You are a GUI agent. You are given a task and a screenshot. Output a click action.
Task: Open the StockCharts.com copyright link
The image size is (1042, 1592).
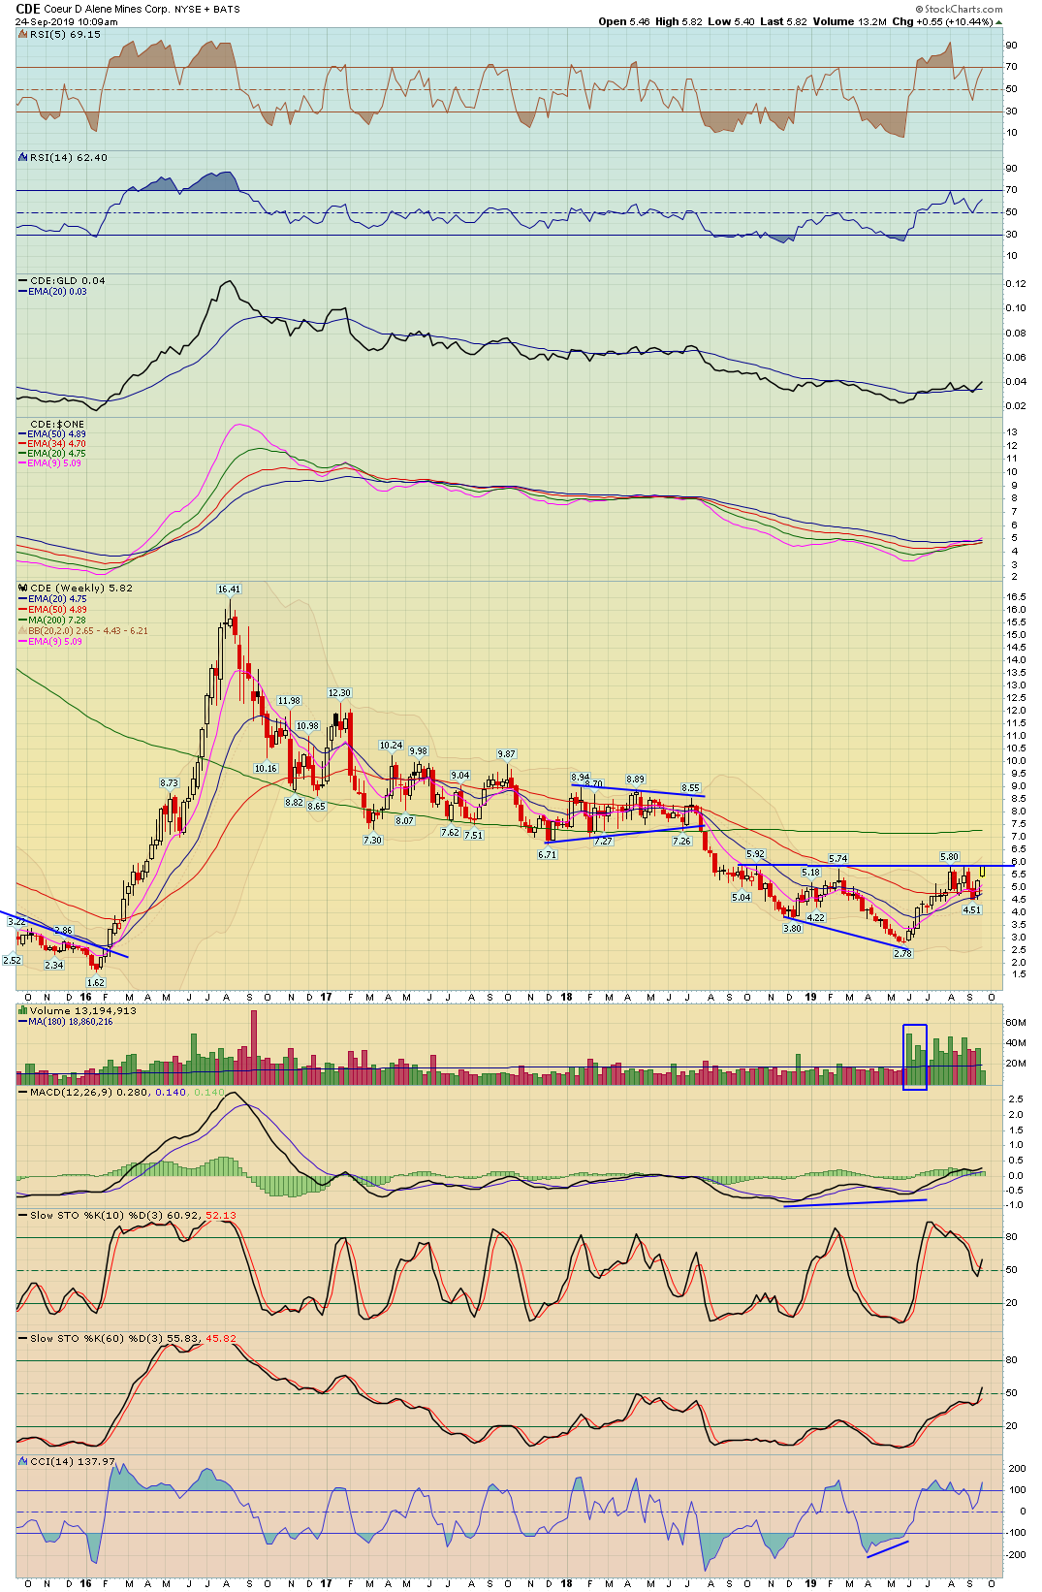(x=960, y=9)
